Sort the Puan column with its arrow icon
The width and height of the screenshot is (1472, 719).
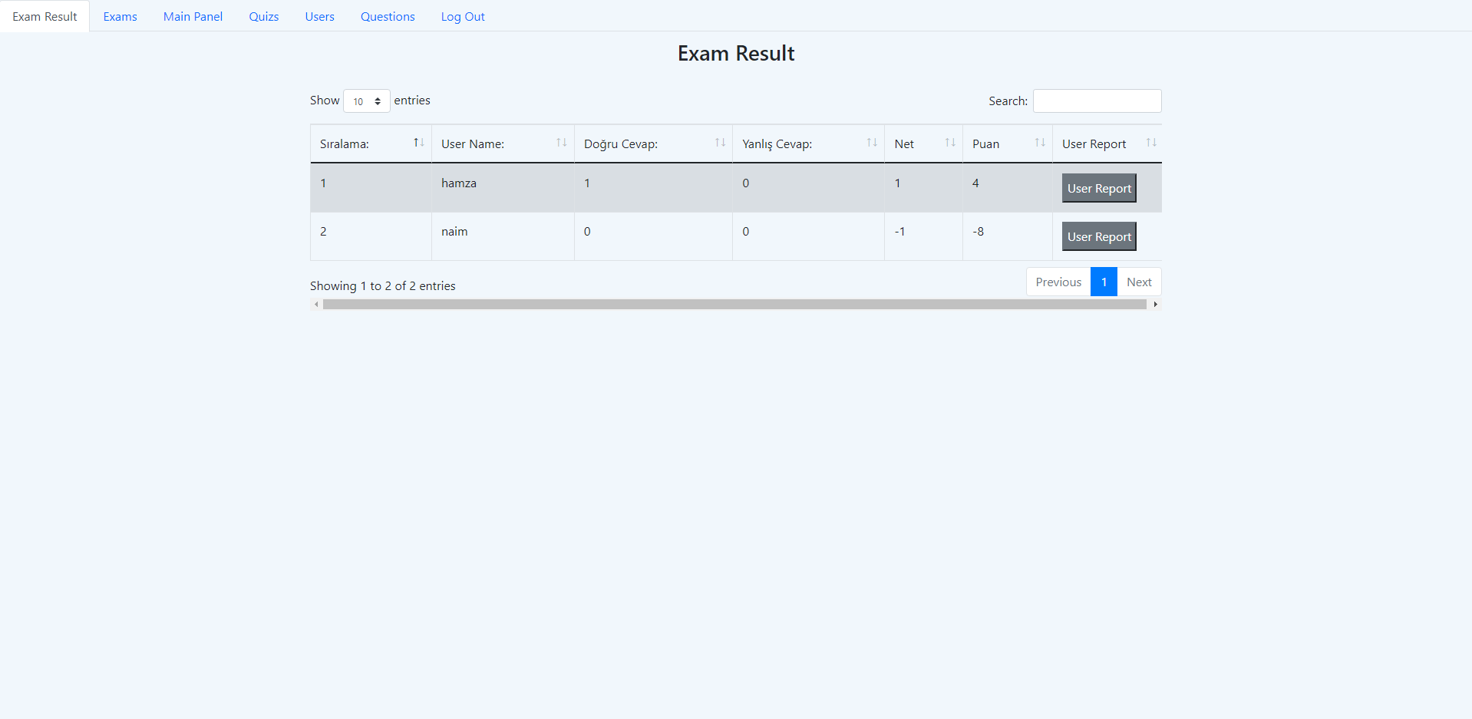point(1040,142)
